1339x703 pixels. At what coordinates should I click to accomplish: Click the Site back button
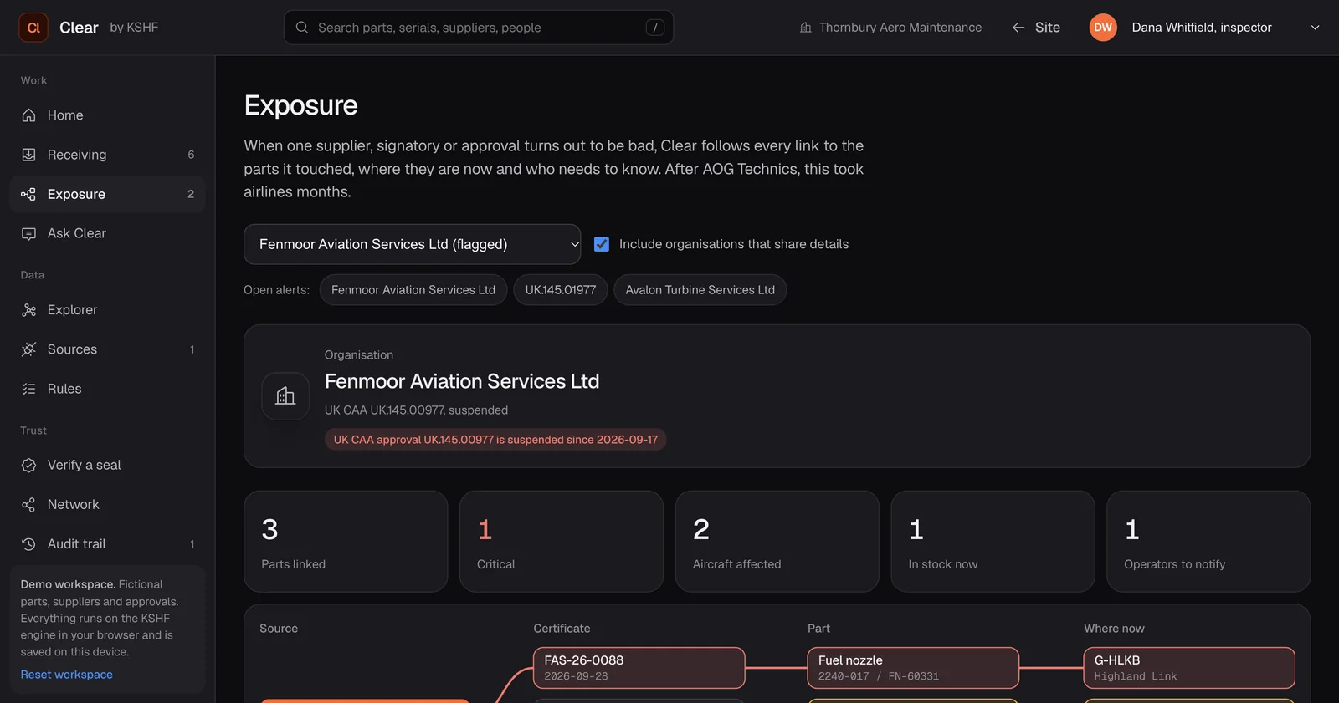[x=1036, y=28]
